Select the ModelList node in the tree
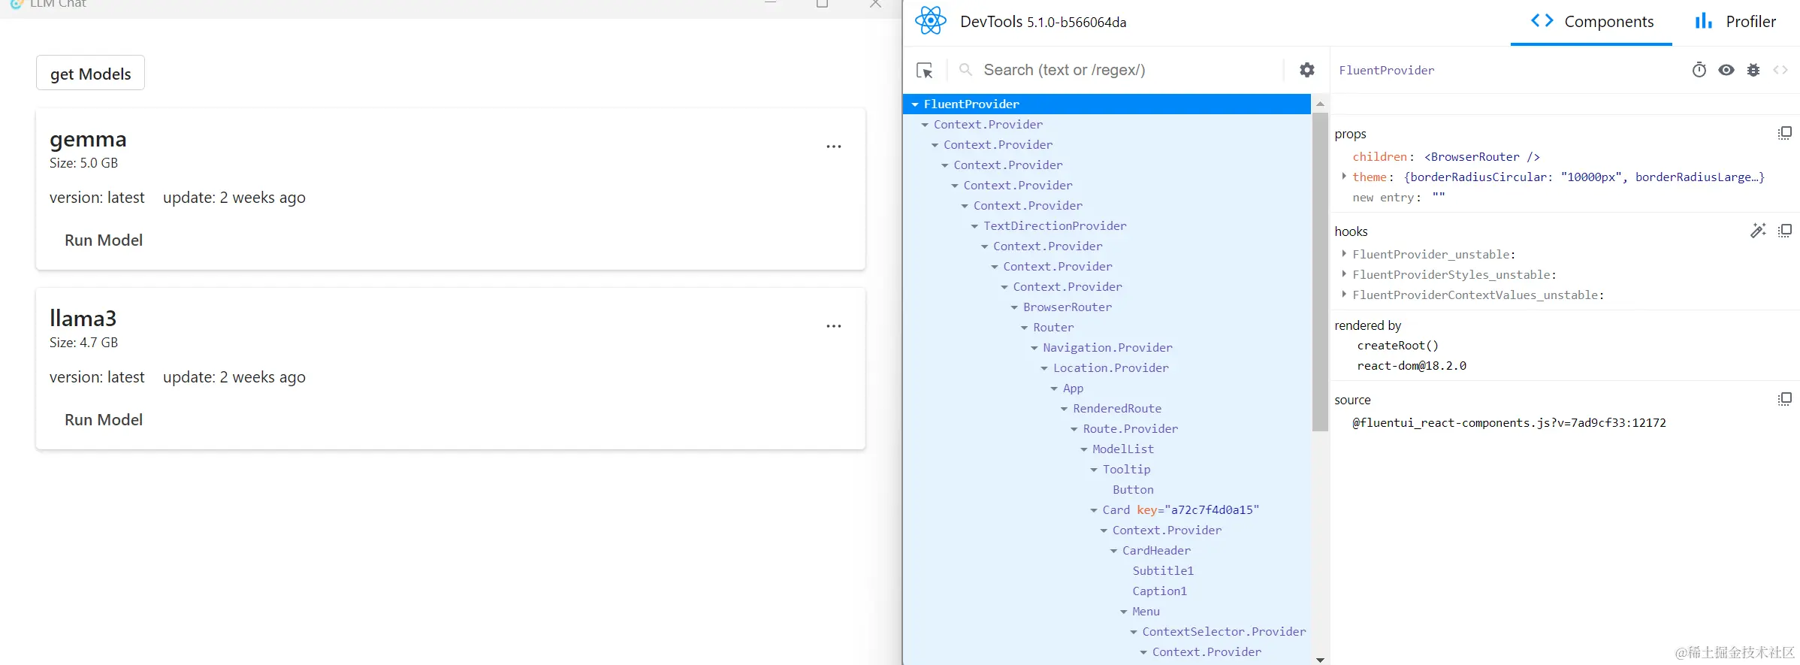 [1122, 449]
